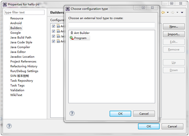The image size is (189, 136).
Task: Open the Java Compiler page
Action: point(20,47)
